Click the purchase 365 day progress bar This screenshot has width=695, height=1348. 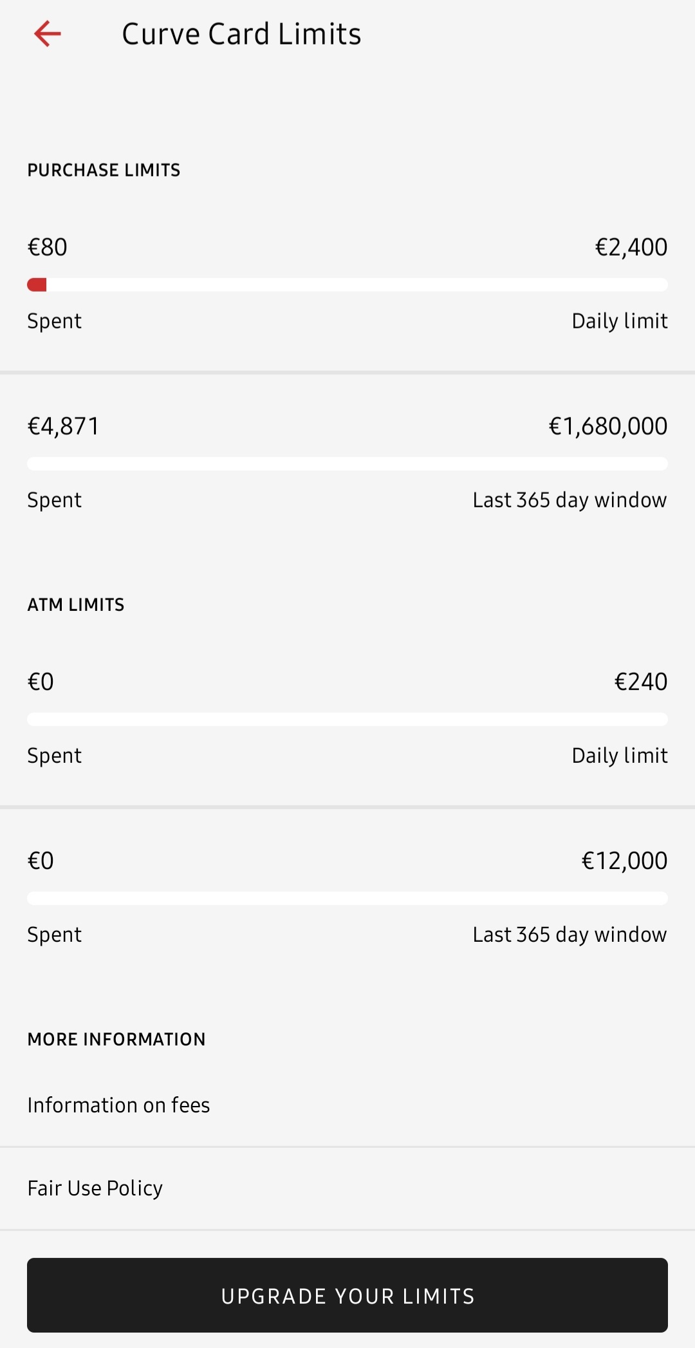click(347, 463)
